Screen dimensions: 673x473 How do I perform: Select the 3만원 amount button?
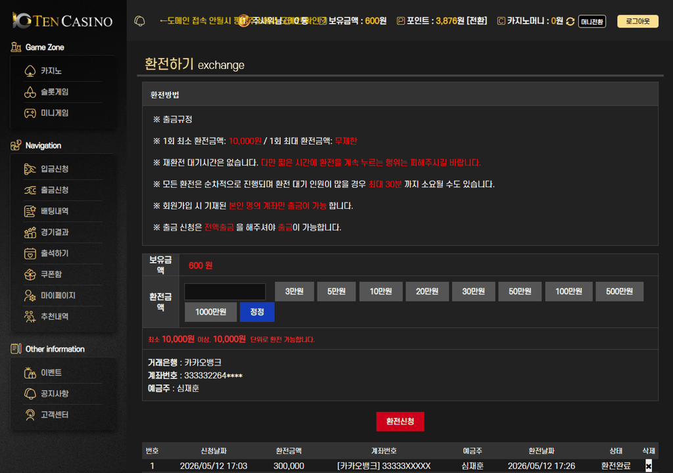pyautogui.click(x=294, y=292)
